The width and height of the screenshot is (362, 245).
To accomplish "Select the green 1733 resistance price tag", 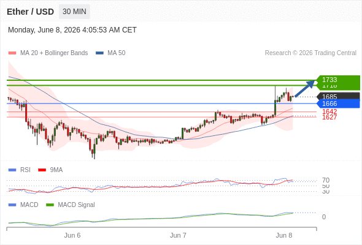I will tap(338, 80).
